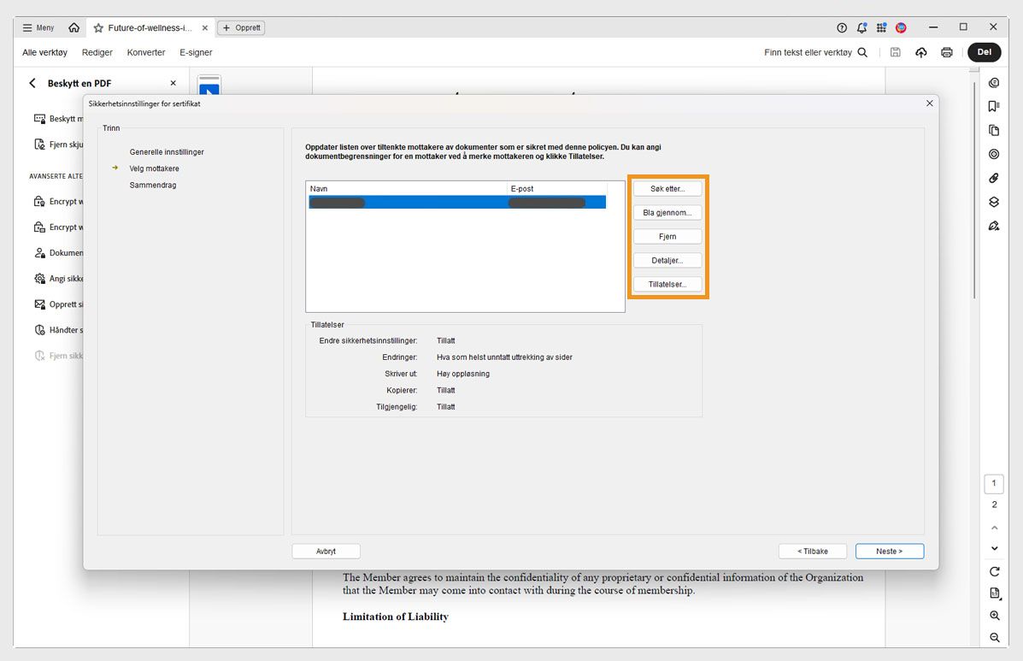
Task: Go to the Home icon
Action: tap(73, 27)
